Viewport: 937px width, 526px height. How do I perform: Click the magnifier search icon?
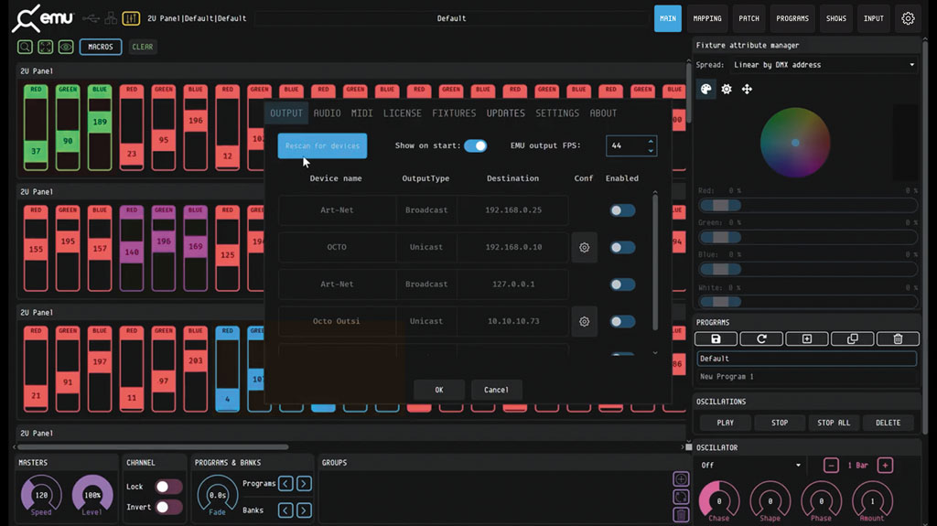(26, 47)
